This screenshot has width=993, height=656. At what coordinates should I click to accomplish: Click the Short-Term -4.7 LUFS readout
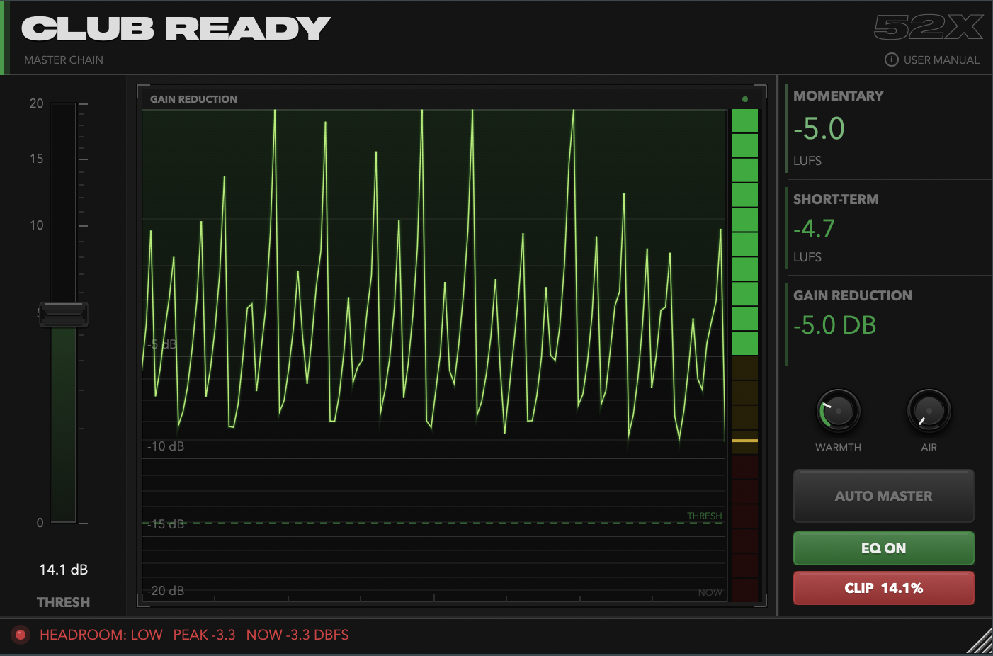814,229
